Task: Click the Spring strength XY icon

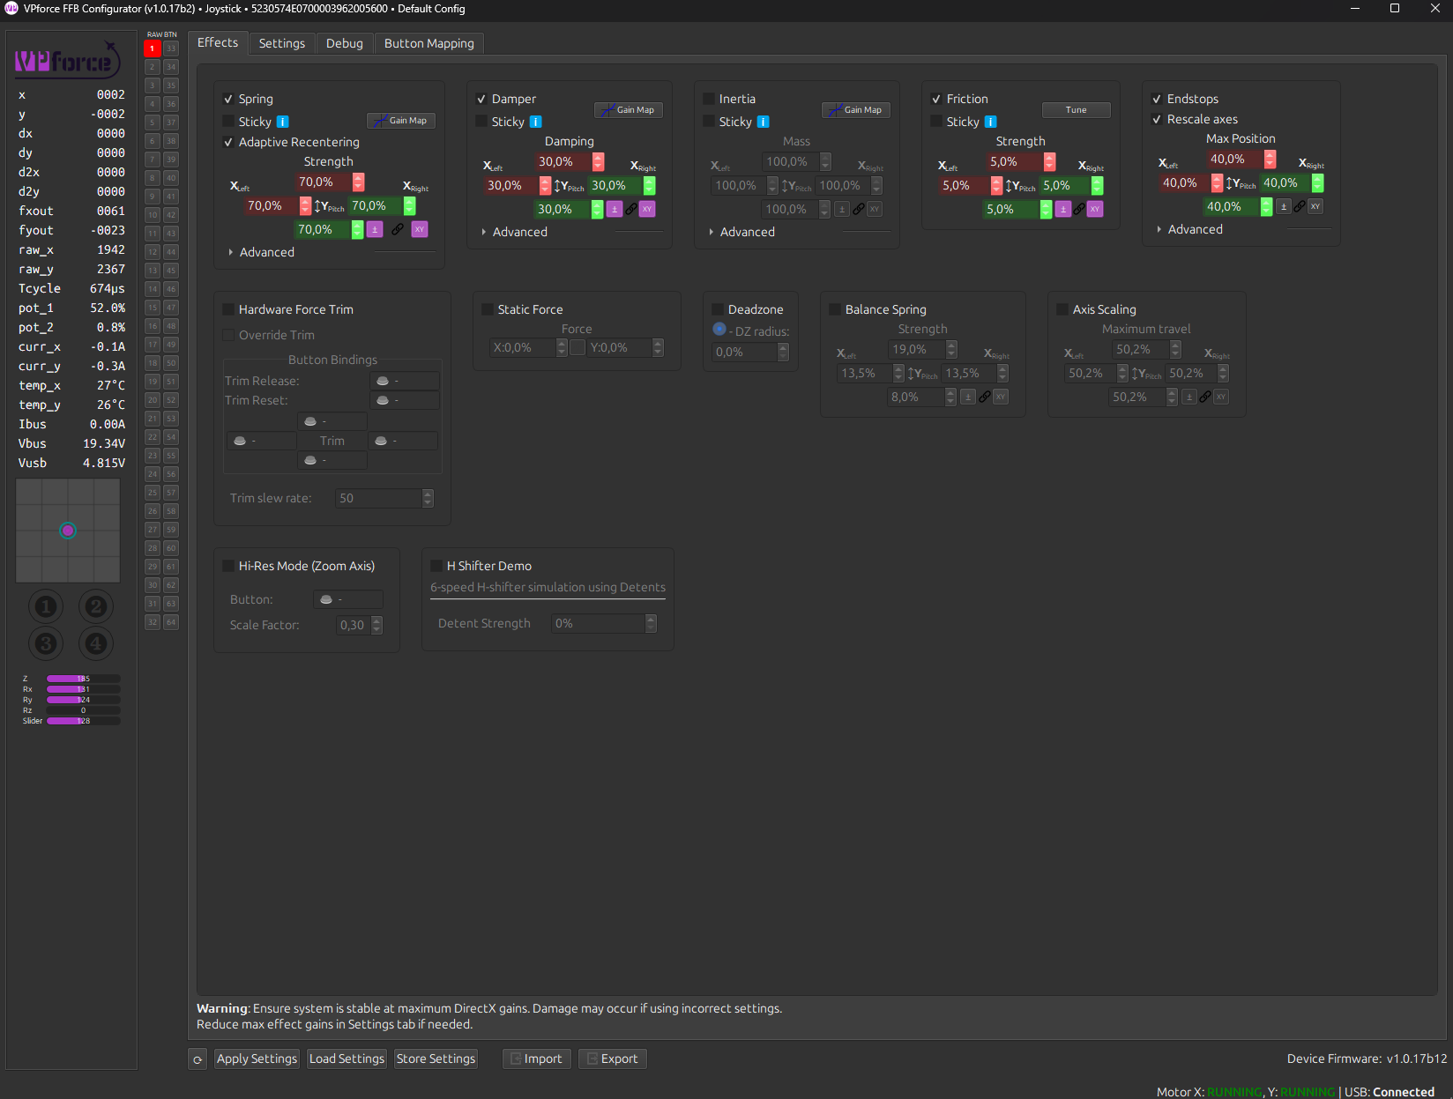Action: [420, 229]
